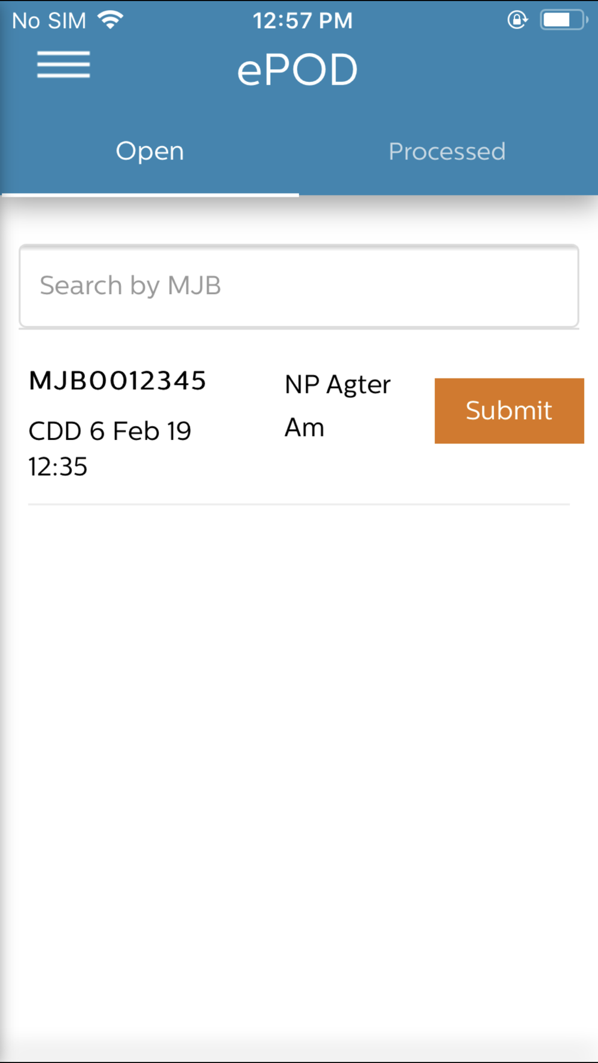Tap the white underline beneath Open tab
Viewport: 598px width, 1063px height.
click(149, 194)
